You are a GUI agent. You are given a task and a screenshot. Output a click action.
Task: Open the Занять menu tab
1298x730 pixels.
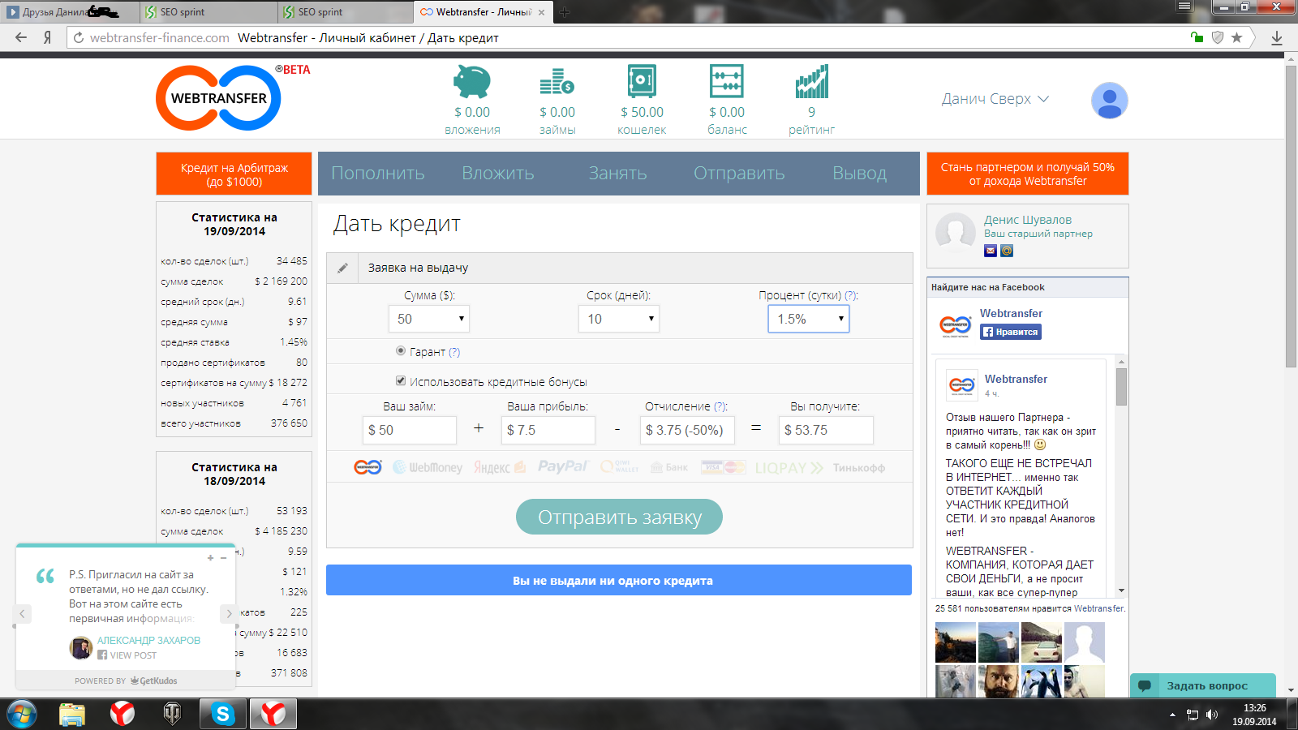(x=618, y=174)
